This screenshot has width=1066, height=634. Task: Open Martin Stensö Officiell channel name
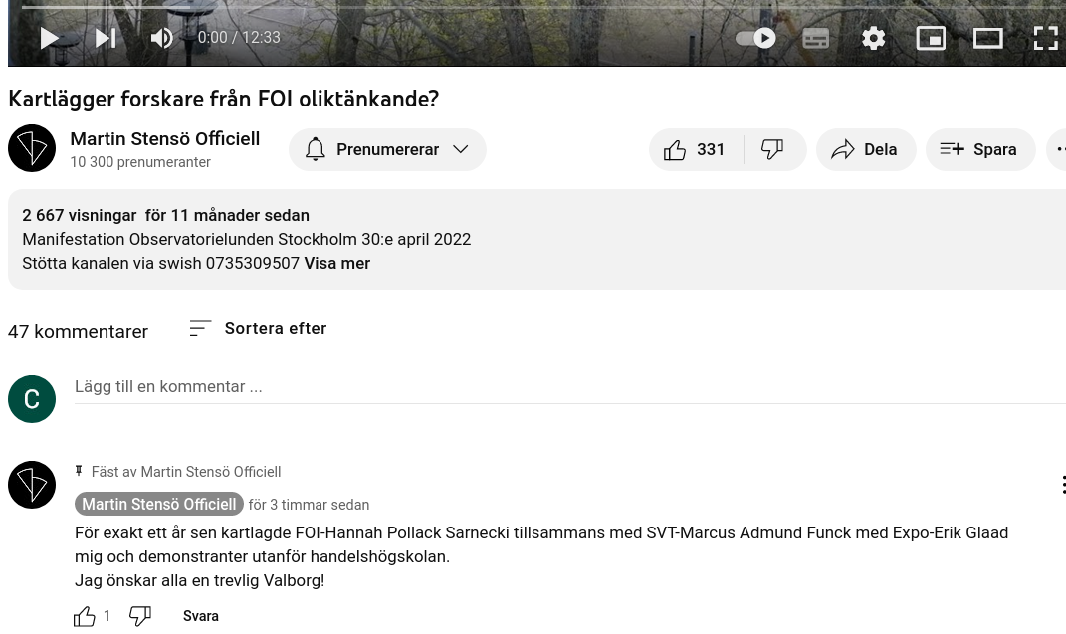click(164, 138)
